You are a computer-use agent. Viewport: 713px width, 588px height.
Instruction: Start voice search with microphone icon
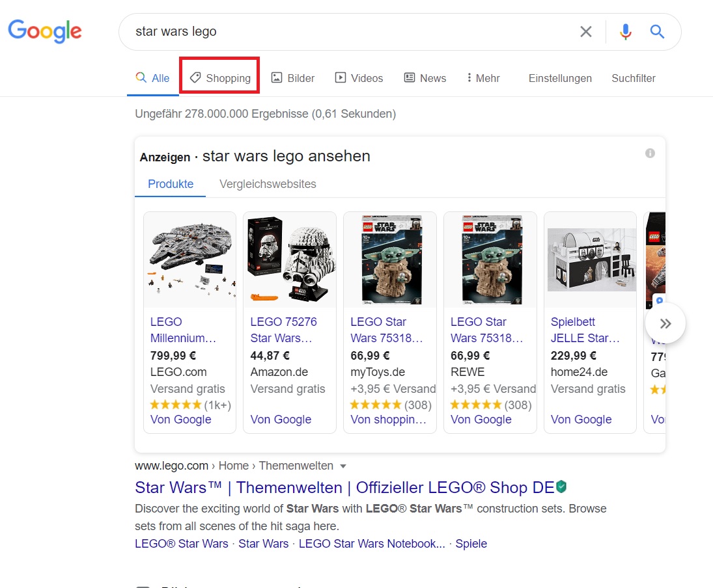coord(625,31)
